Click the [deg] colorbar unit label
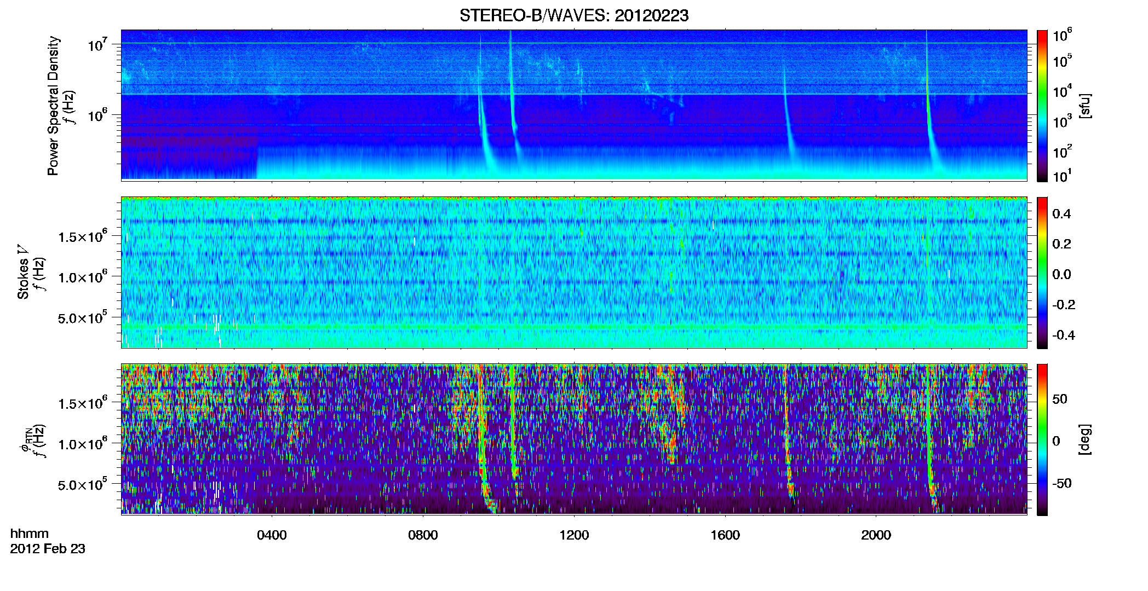1148x591 pixels. click(1085, 439)
